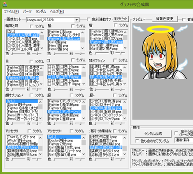Select [Fighter1]基本服.png in 服 list

(x=64, y=105)
